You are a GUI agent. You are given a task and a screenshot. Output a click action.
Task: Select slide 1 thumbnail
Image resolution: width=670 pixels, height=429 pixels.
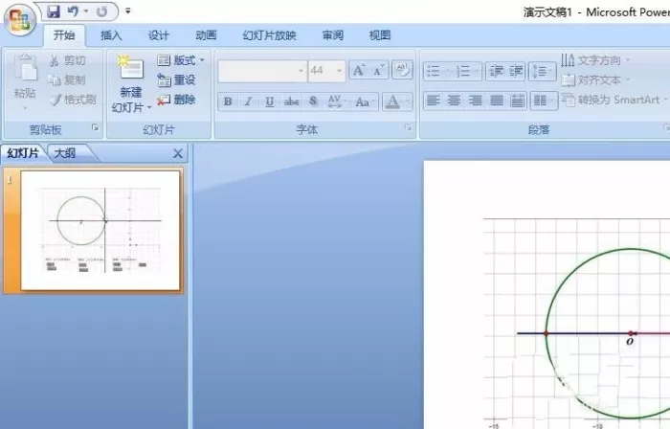tap(100, 231)
